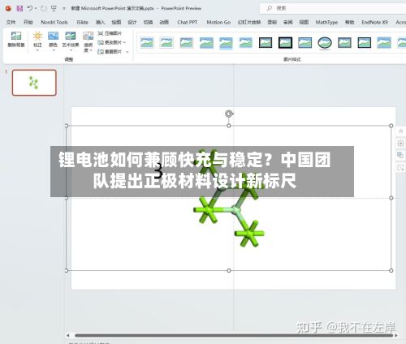The image size is (406, 344).
Task: Click the left scroll arrow at the bottom
Action: tap(67, 335)
